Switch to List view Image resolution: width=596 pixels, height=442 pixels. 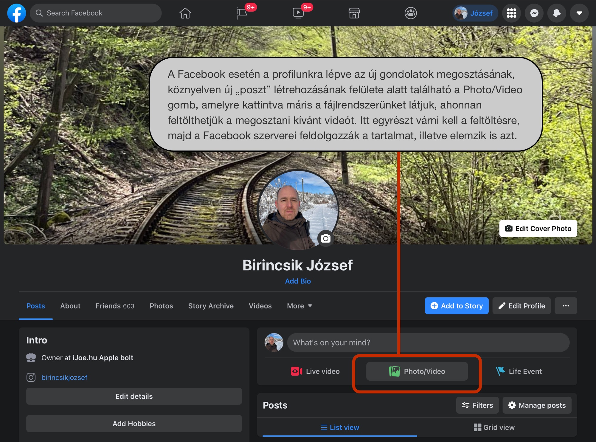click(x=340, y=427)
